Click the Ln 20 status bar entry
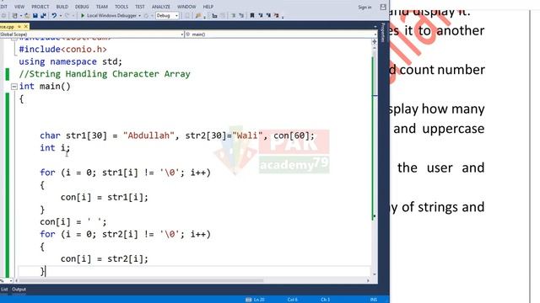Screen dimensions: 540x303 (x=259, y=300)
